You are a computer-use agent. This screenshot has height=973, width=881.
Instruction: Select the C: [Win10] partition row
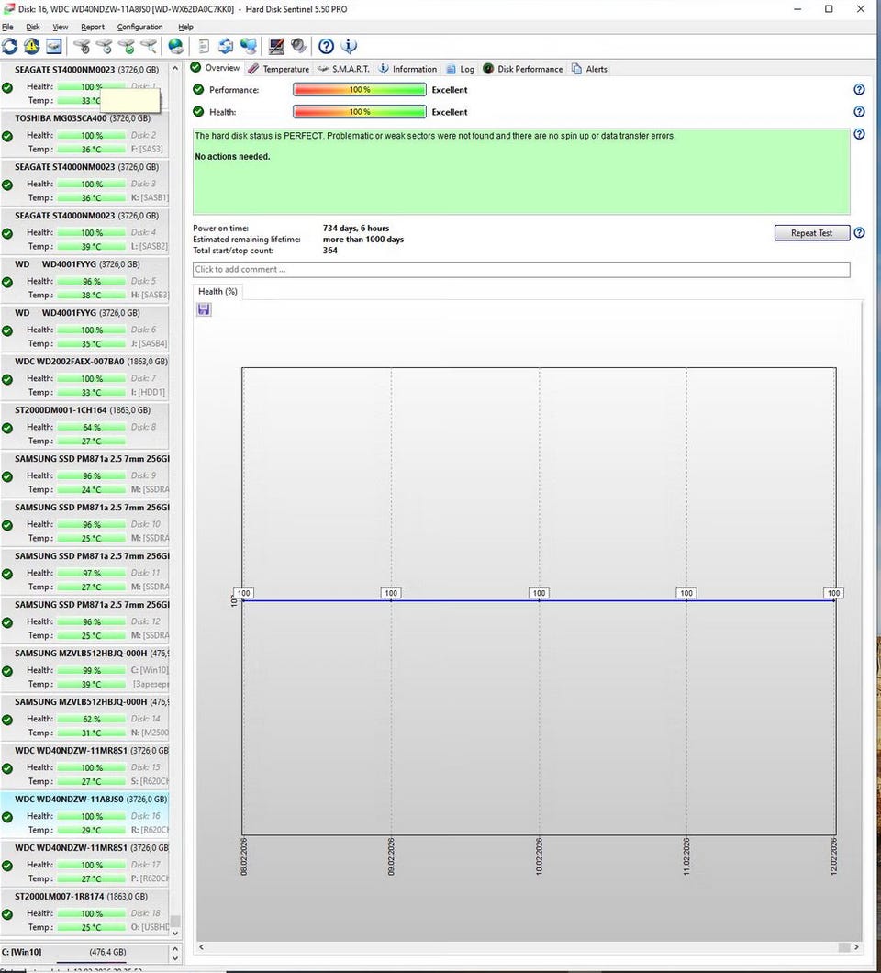tap(84, 952)
